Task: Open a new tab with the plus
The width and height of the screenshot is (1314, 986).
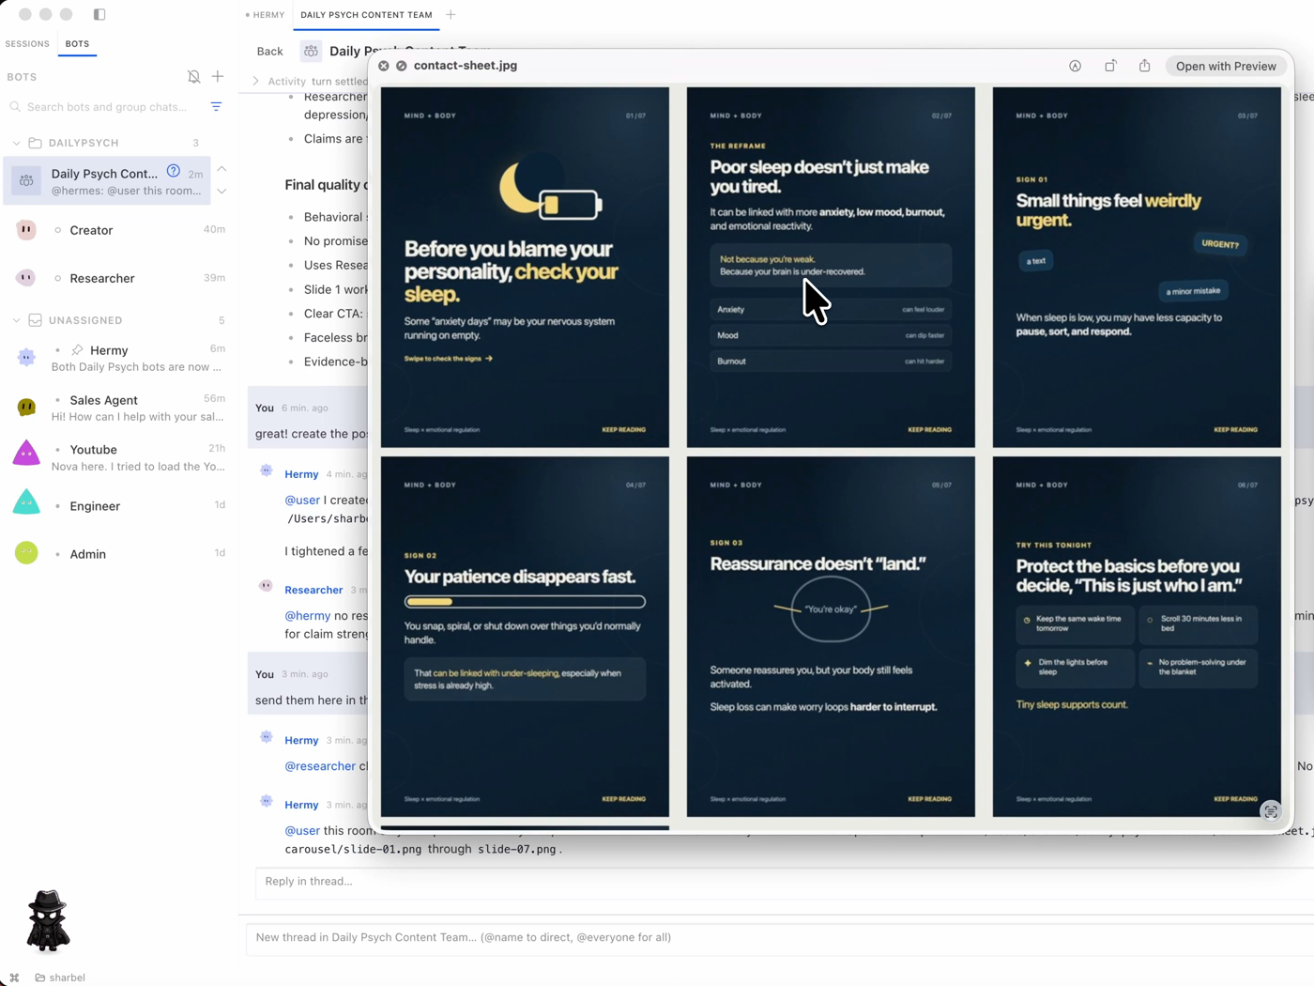Action: pos(451,15)
